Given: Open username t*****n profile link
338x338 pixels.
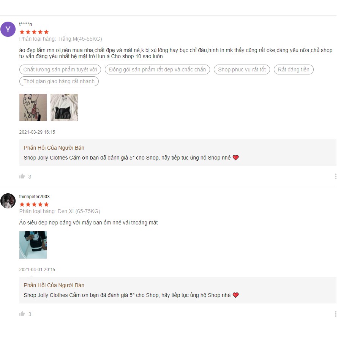Looking at the screenshot, I should [x=25, y=24].
